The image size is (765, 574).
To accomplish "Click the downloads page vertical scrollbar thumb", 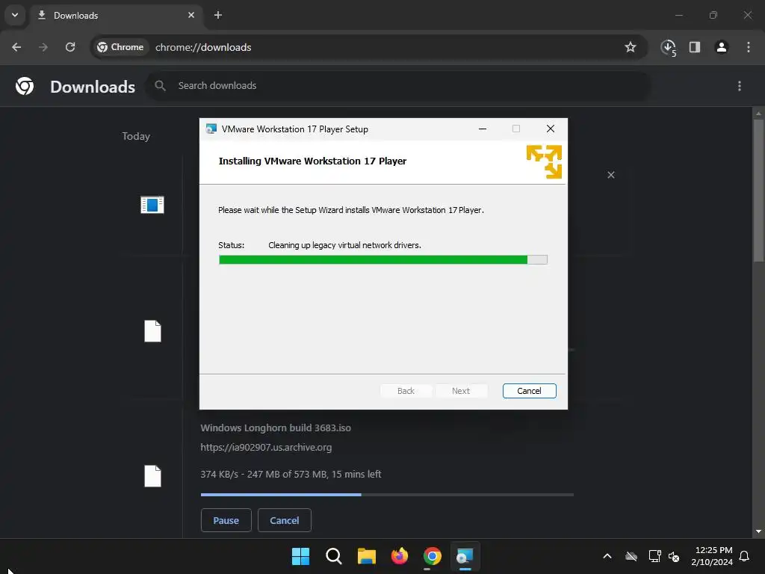I will click(x=759, y=191).
